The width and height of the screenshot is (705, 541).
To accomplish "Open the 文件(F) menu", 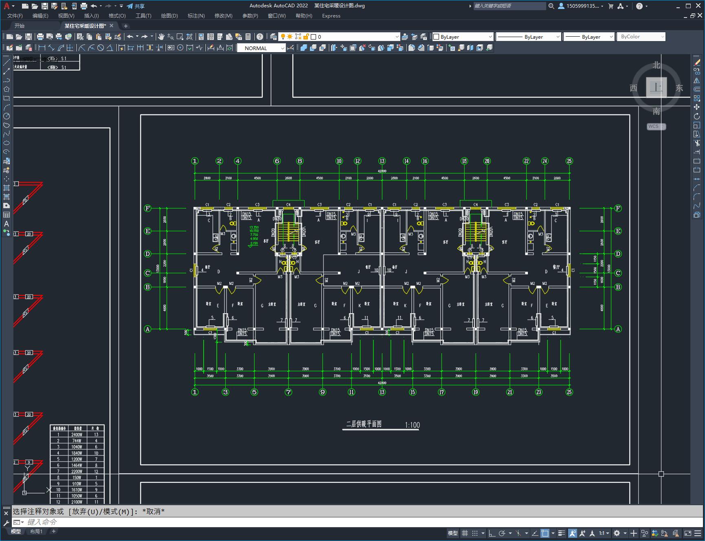I will tap(15, 16).
